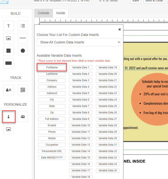This screenshot has height=179, width=168.
Task: Select the wide rectangle shape tool
Action: (8, 63)
